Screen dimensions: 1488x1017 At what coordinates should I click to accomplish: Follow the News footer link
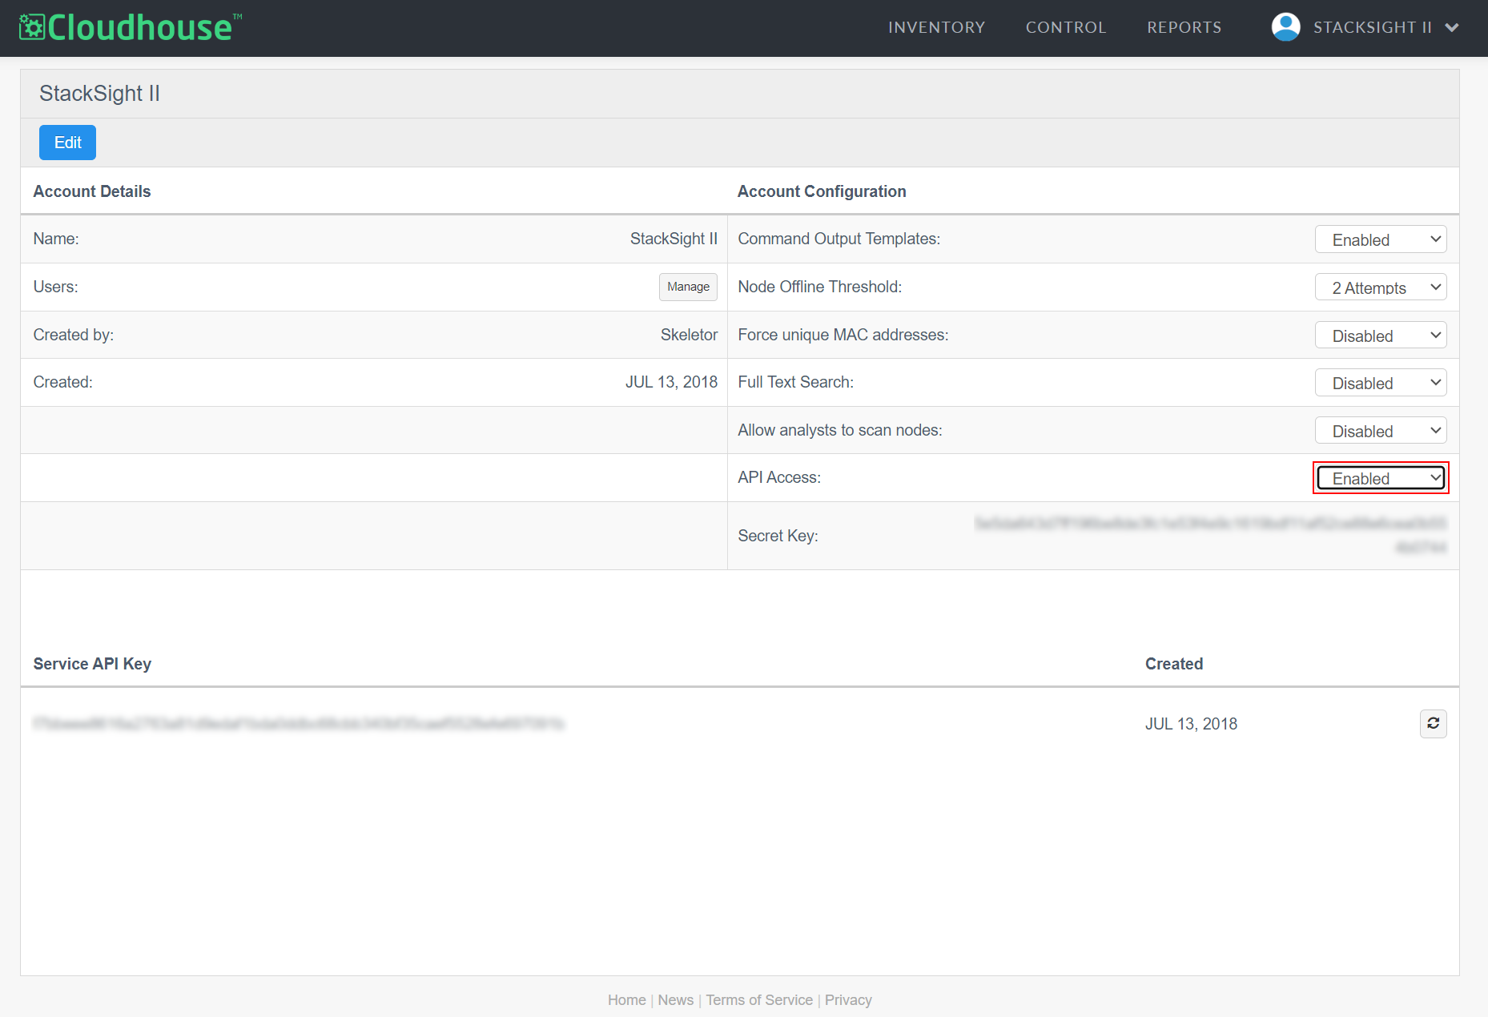pos(675,1000)
